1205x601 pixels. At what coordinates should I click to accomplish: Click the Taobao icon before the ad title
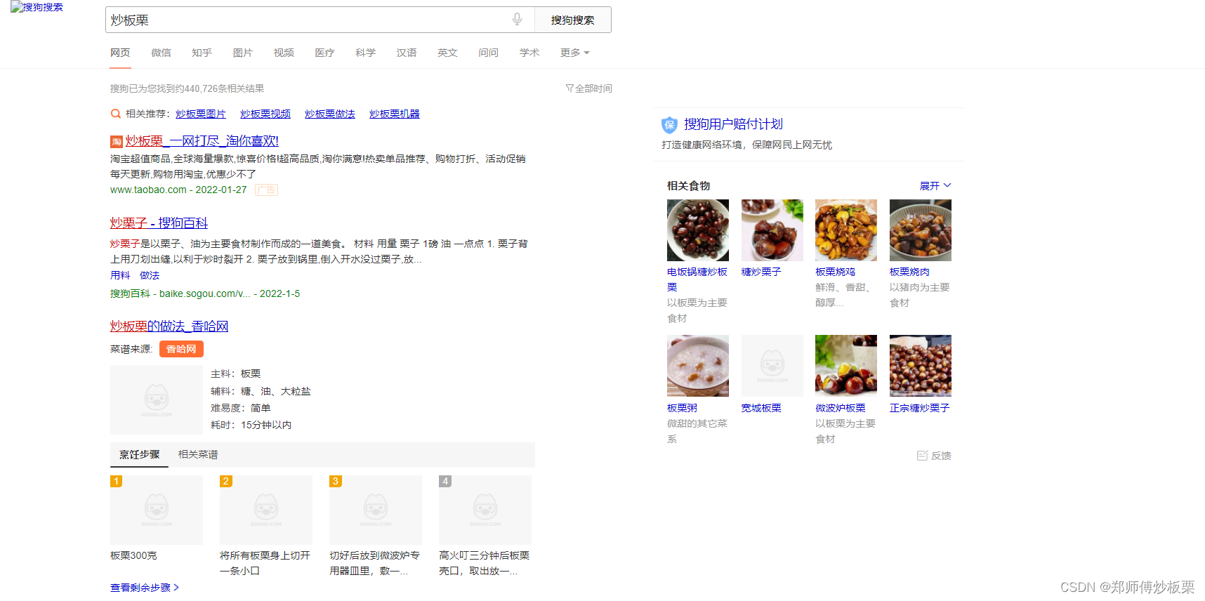pyautogui.click(x=117, y=142)
